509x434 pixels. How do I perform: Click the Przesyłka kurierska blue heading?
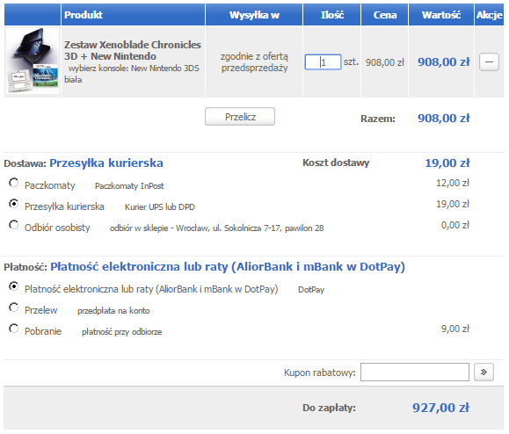tap(106, 163)
